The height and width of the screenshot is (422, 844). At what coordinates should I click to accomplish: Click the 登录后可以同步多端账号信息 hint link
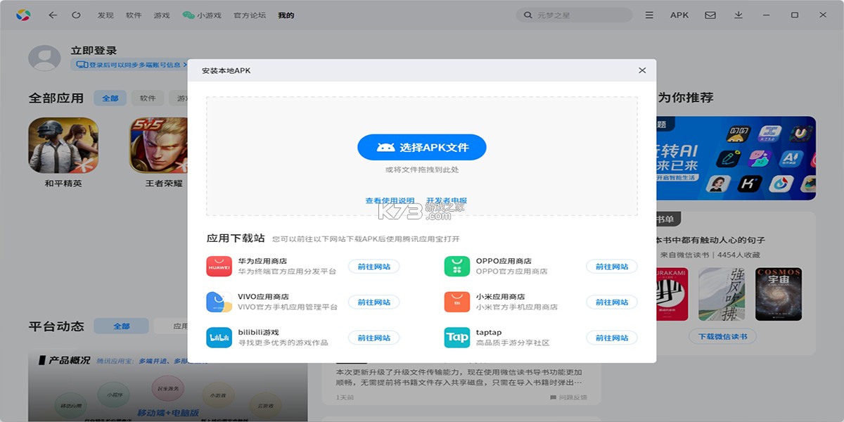tap(132, 65)
